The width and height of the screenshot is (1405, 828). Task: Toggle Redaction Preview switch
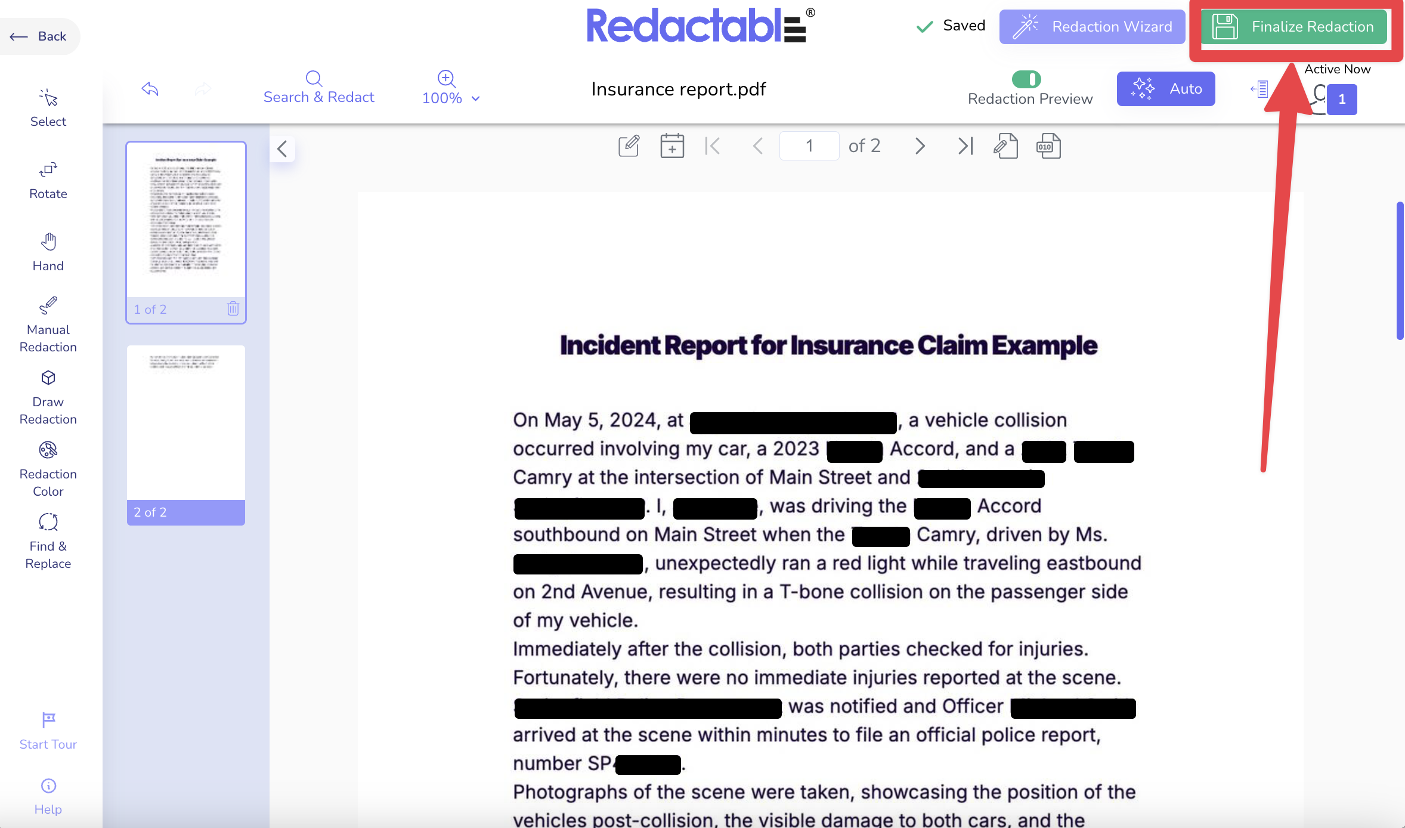(1026, 79)
